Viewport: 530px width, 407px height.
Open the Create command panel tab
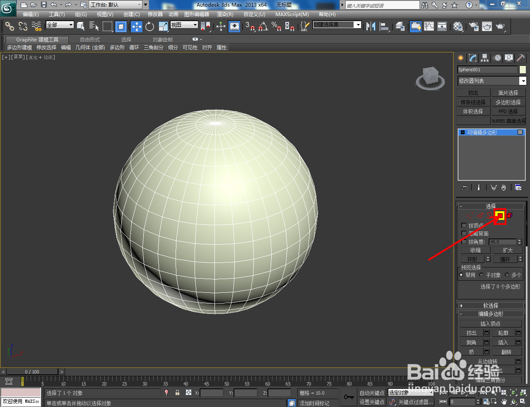click(x=460, y=58)
